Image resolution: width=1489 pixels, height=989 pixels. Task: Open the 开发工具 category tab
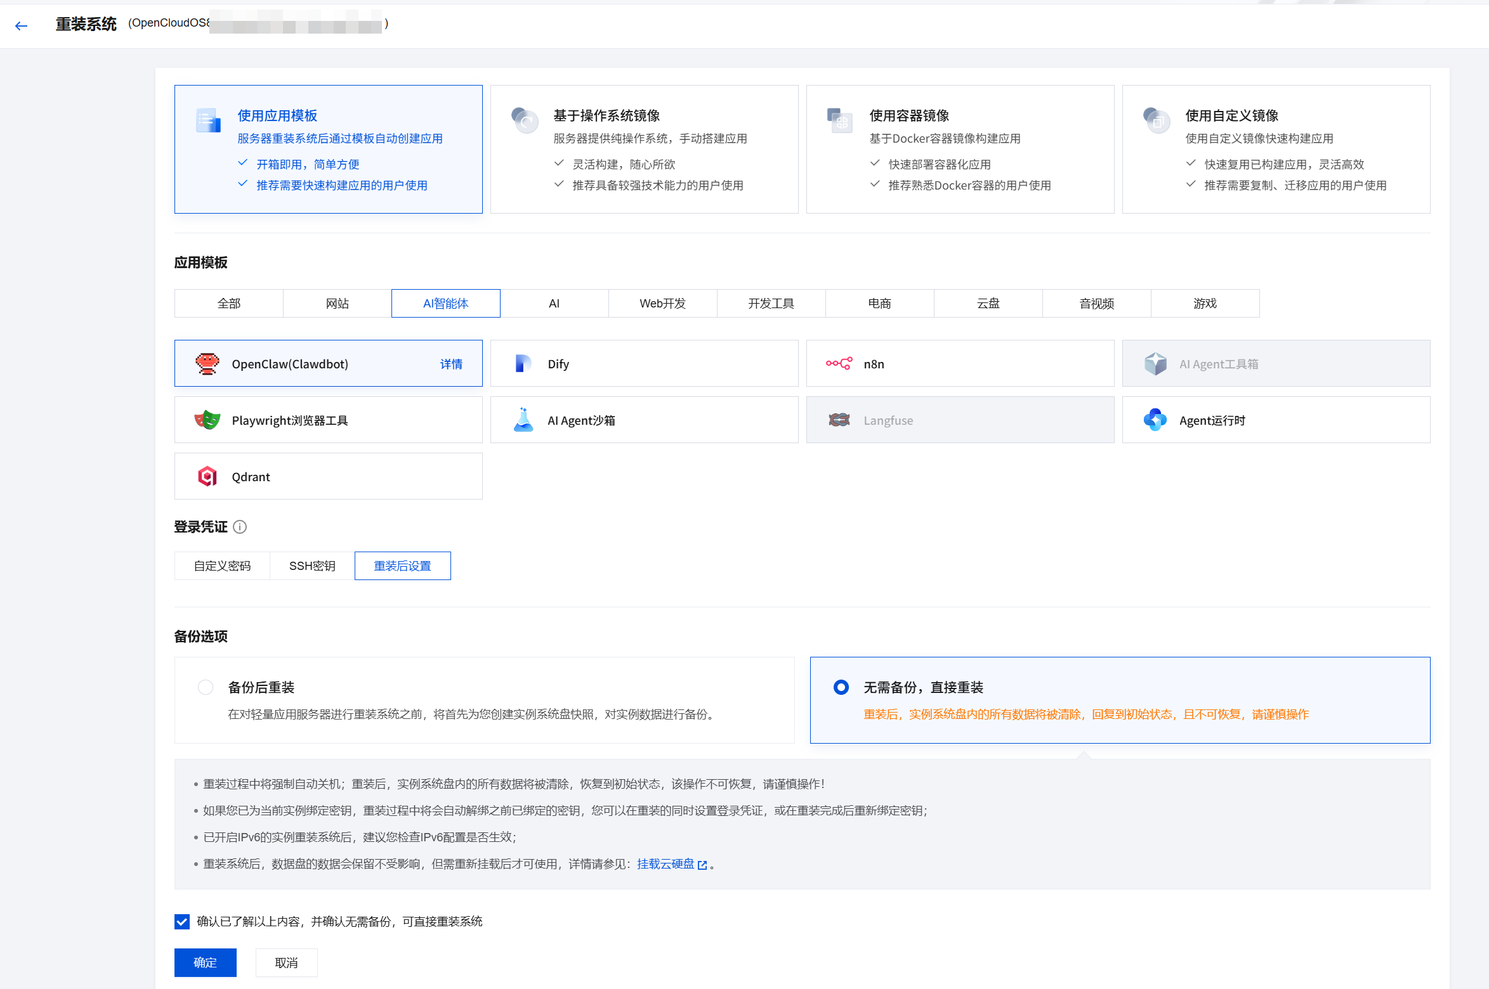(x=771, y=304)
